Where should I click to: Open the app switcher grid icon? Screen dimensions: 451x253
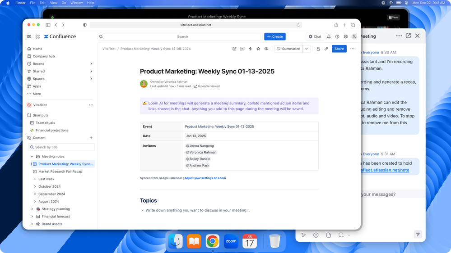click(37, 36)
